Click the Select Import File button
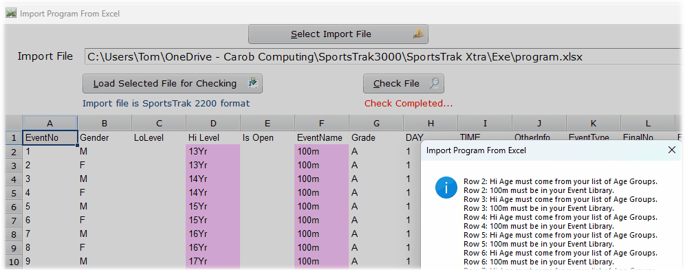685x272 pixels. pyautogui.click(x=338, y=34)
